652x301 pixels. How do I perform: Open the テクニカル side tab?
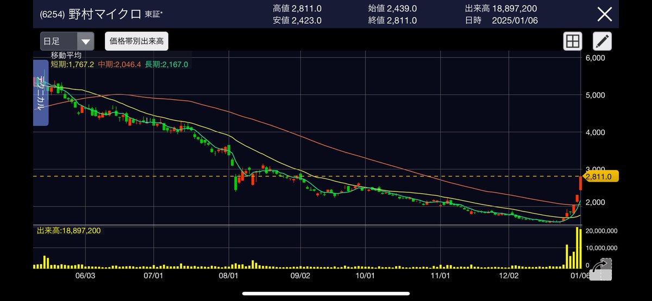point(41,93)
